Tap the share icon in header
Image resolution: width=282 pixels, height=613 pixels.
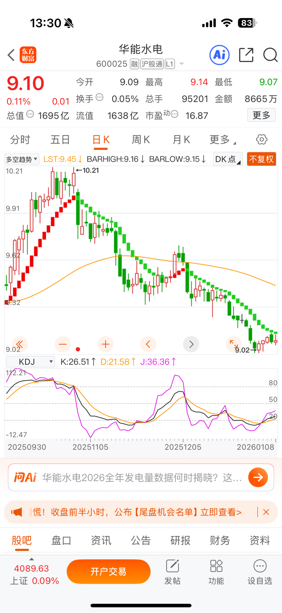click(x=246, y=55)
